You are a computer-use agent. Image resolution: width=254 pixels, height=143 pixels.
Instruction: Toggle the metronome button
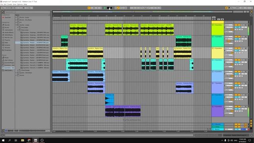click(24, 8)
